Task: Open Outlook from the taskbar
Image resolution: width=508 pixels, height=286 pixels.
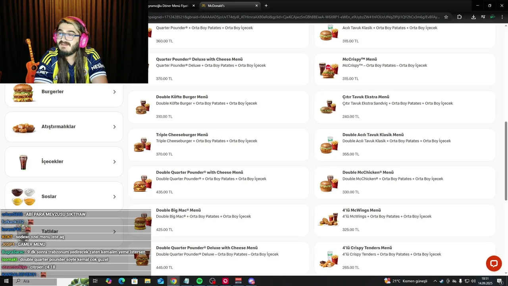Action: point(160,281)
